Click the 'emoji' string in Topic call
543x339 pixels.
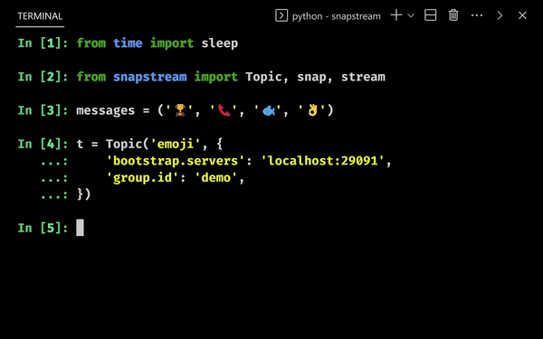[x=176, y=144]
